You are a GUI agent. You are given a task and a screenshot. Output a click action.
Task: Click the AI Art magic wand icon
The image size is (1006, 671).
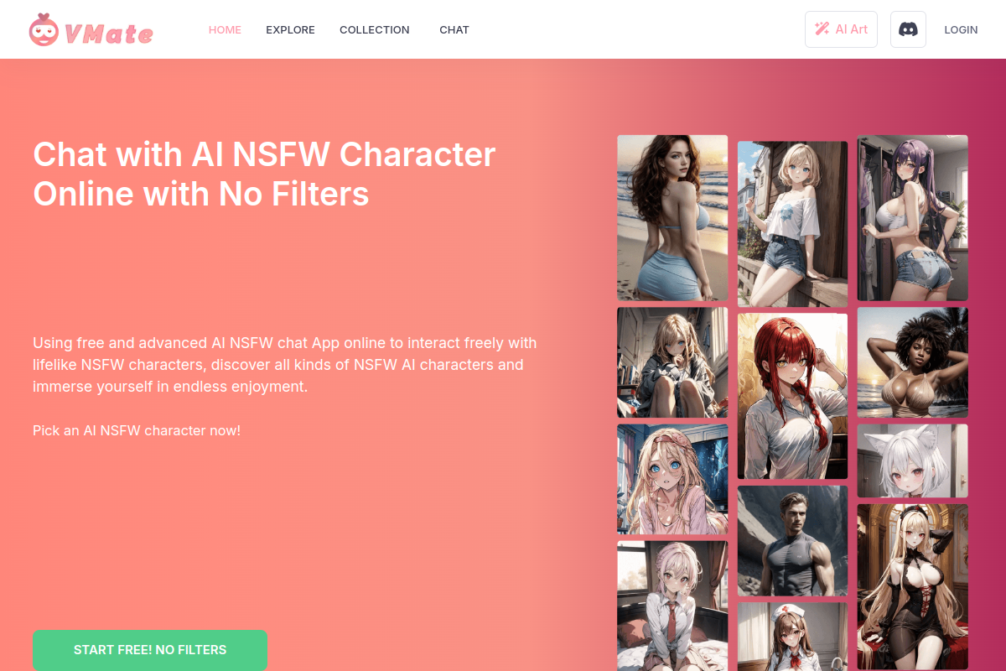(x=822, y=29)
